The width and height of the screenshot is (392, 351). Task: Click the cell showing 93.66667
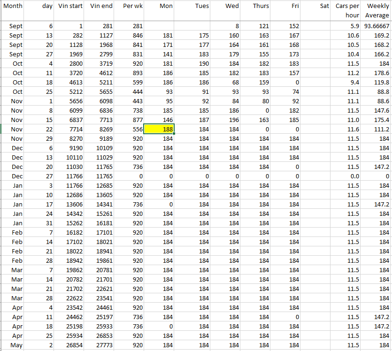point(377,26)
